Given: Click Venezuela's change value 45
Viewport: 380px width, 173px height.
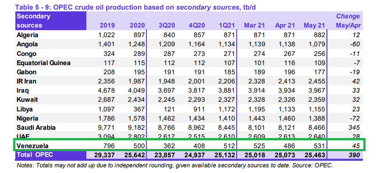Looking at the screenshot, I should 356,146.
